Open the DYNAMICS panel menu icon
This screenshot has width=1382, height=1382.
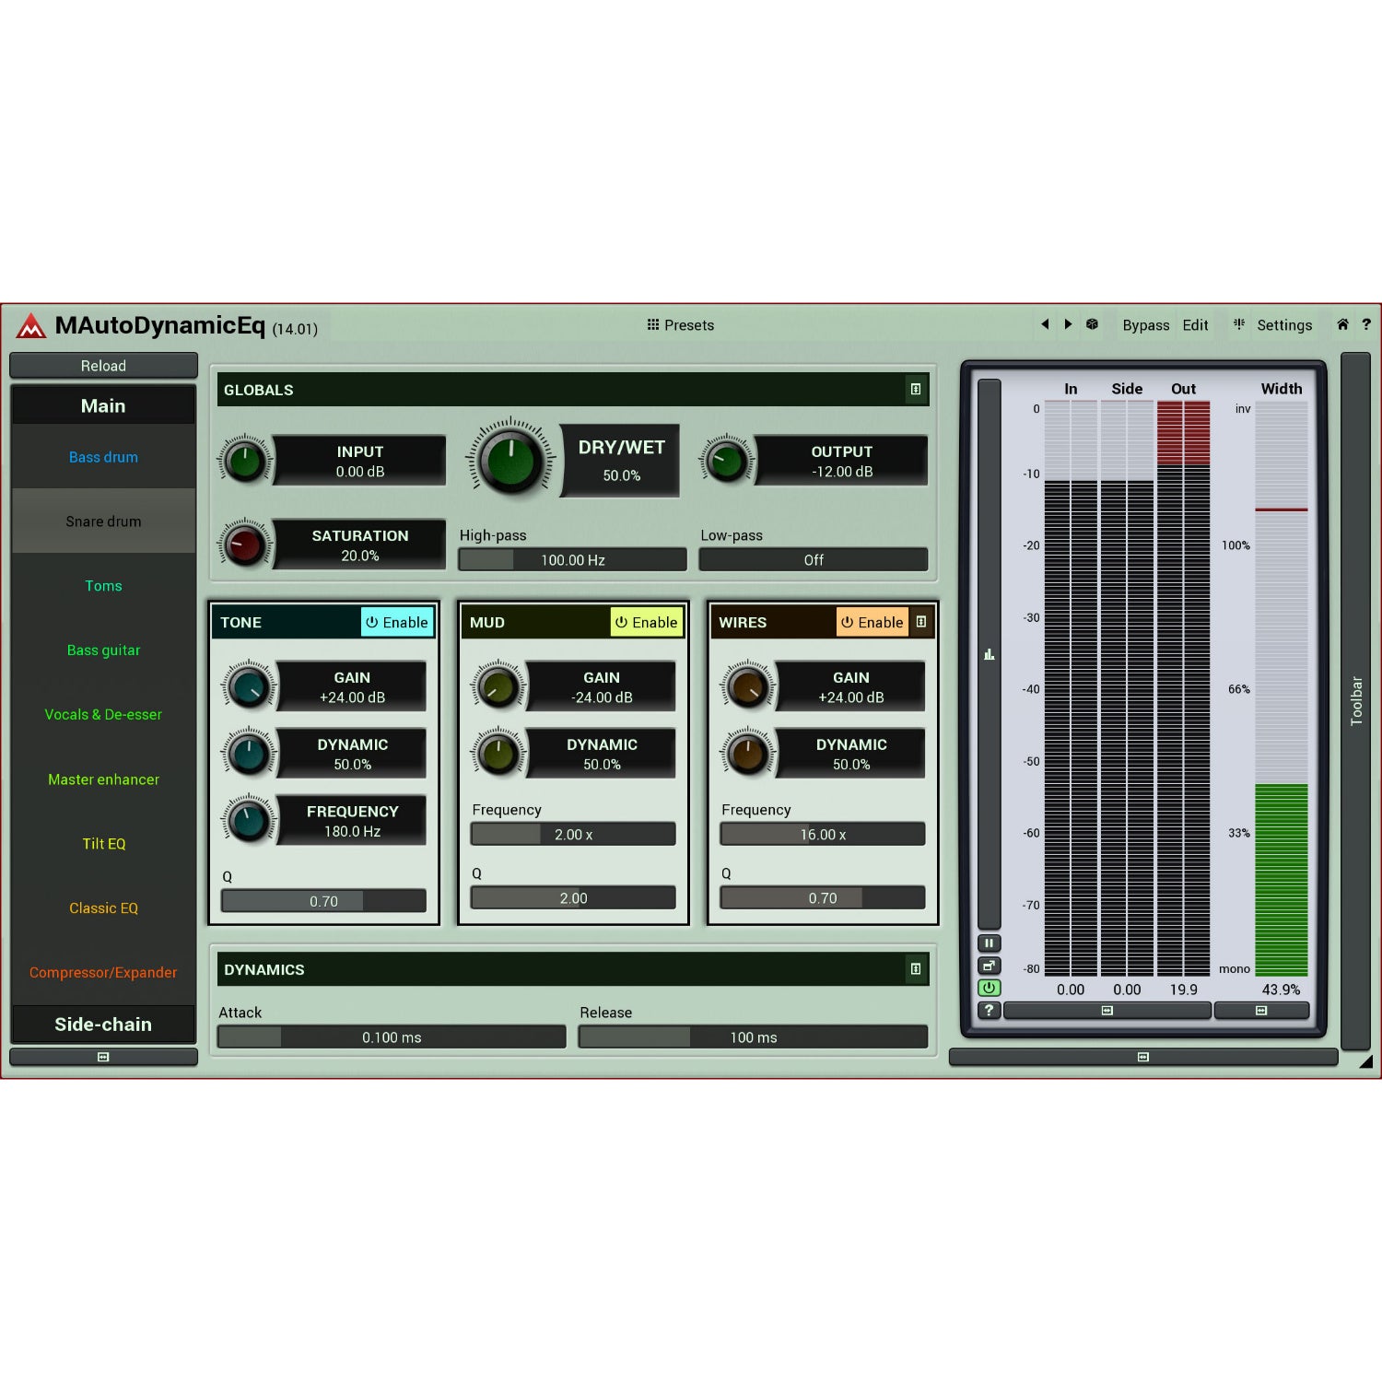tap(916, 969)
